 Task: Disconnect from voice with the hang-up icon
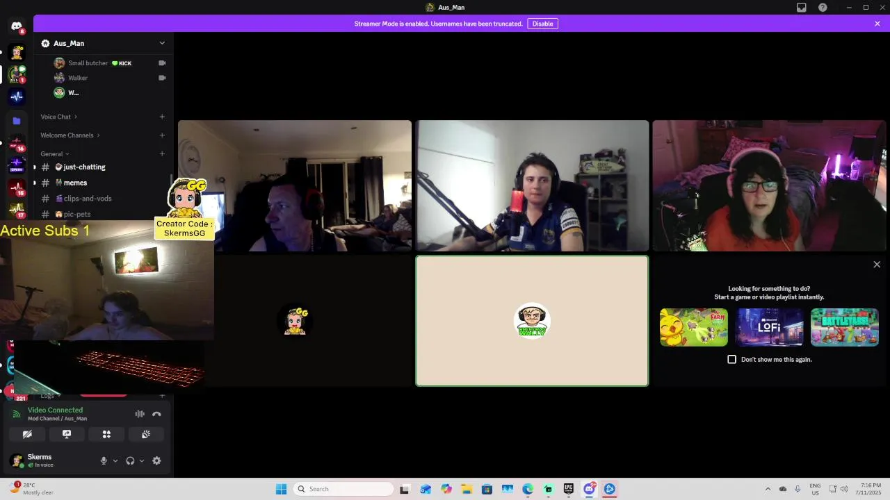[156, 414]
